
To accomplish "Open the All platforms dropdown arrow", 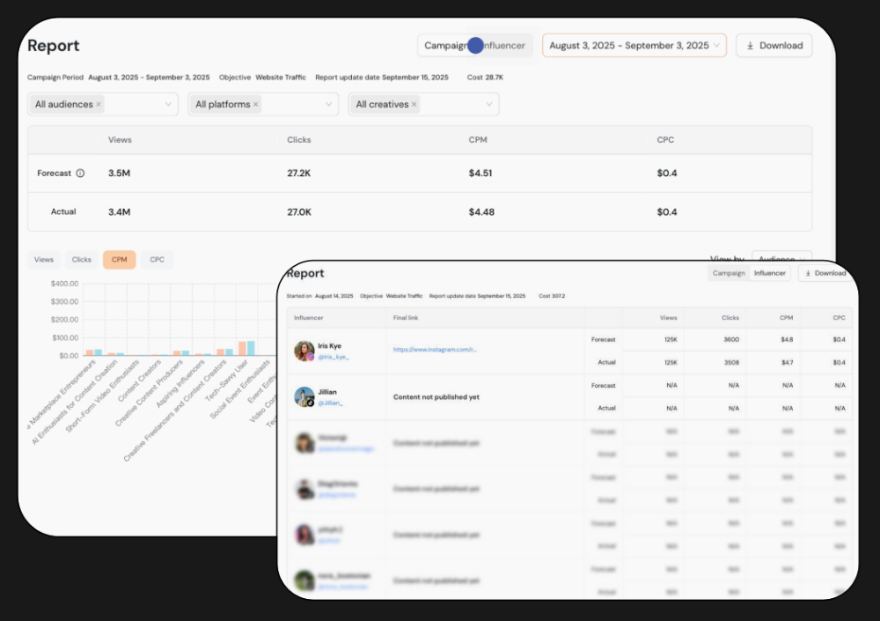I will tap(328, 105).
